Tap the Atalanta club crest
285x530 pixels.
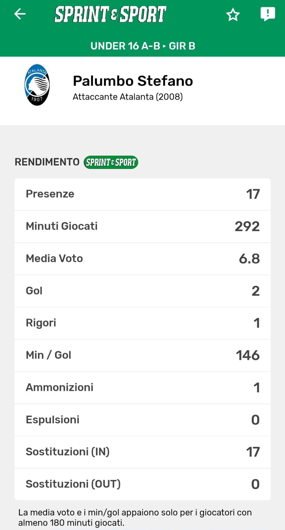click(37, 85)
